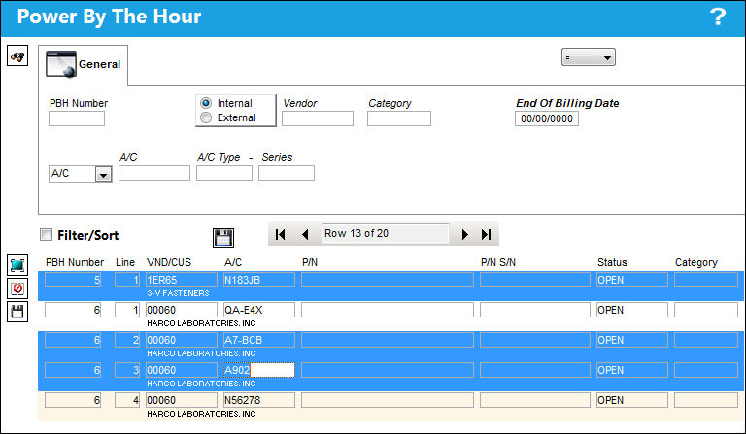Click the Row 13 of 20 indicator
746x434 pixels.
385,233
